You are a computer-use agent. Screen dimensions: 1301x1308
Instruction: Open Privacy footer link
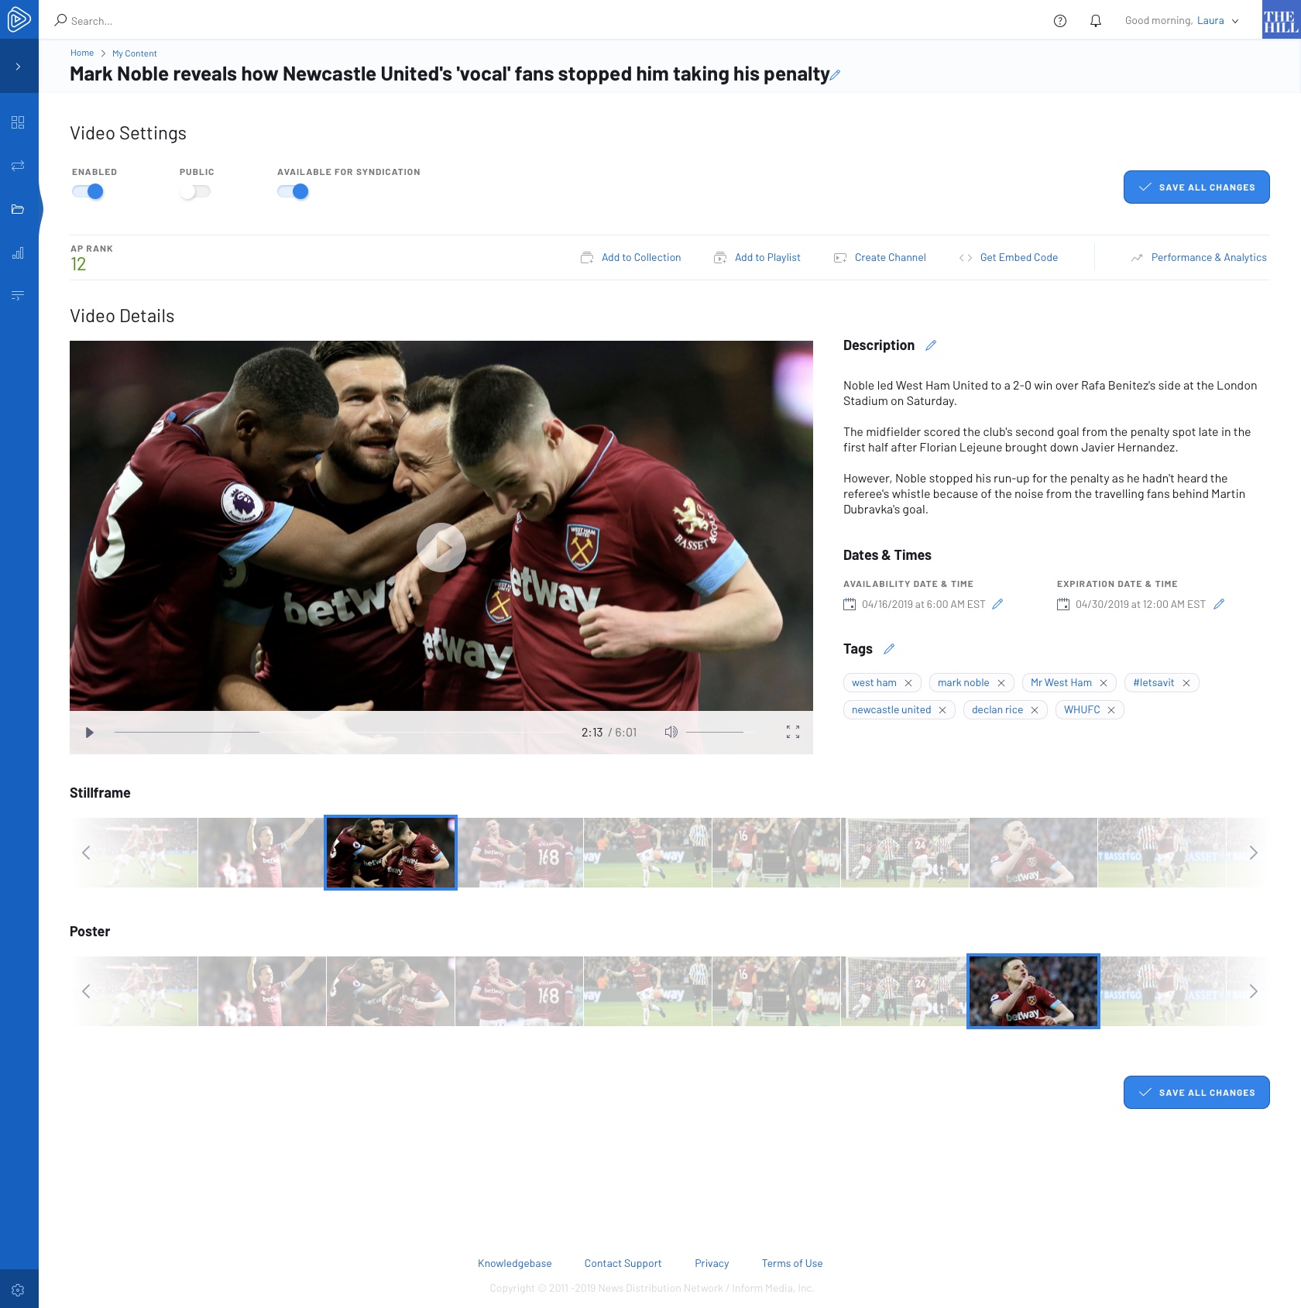[712, 1264]
